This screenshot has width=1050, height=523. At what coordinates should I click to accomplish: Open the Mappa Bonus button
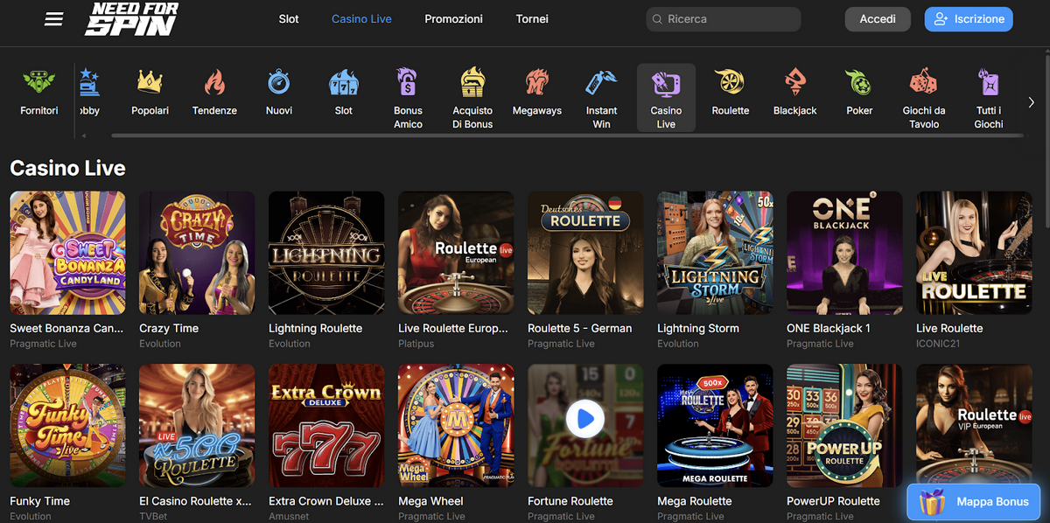point(973,502)
